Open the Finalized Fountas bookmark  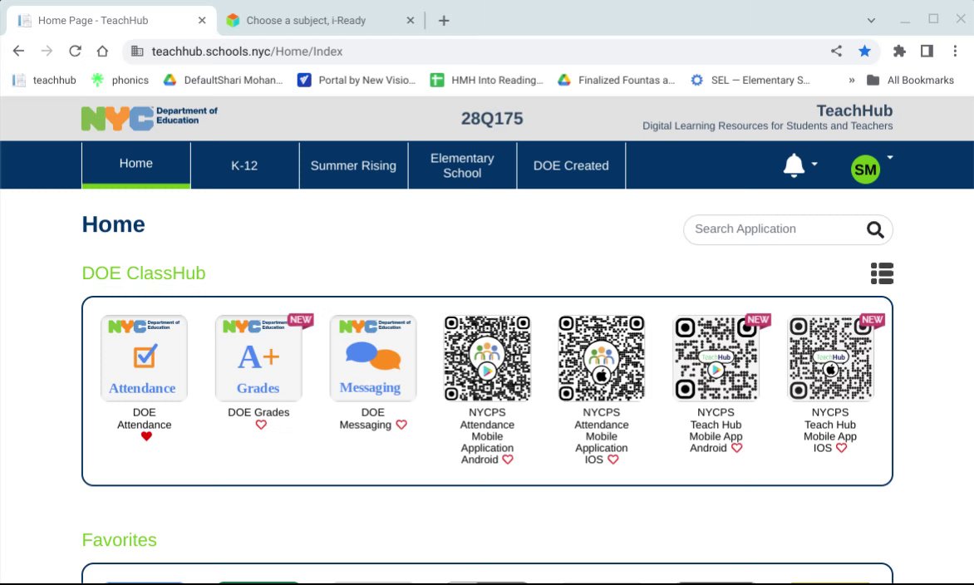click(616, 80)
